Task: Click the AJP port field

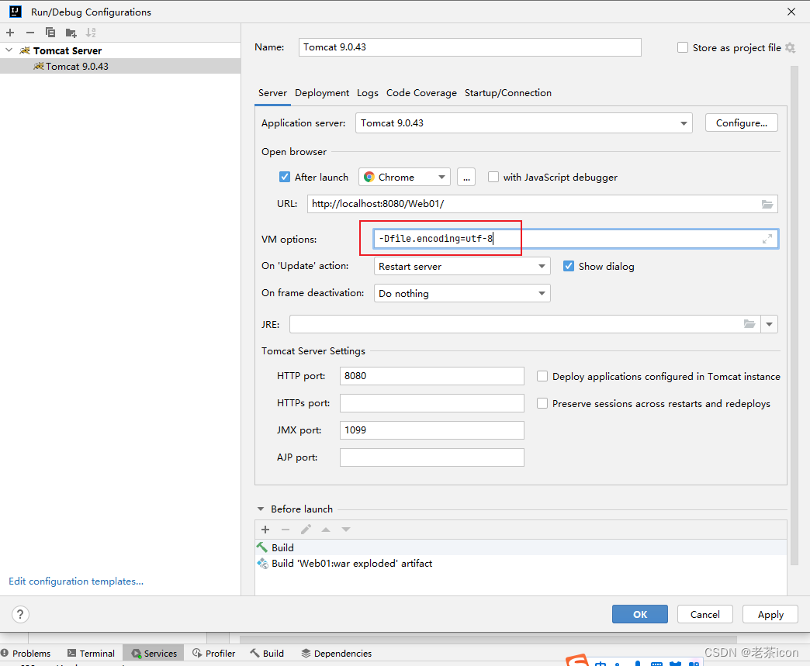Action: click(x=432, y=457)
